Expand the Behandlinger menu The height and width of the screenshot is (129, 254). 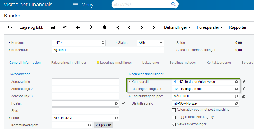pyautogui.click(x=178, y=27)
